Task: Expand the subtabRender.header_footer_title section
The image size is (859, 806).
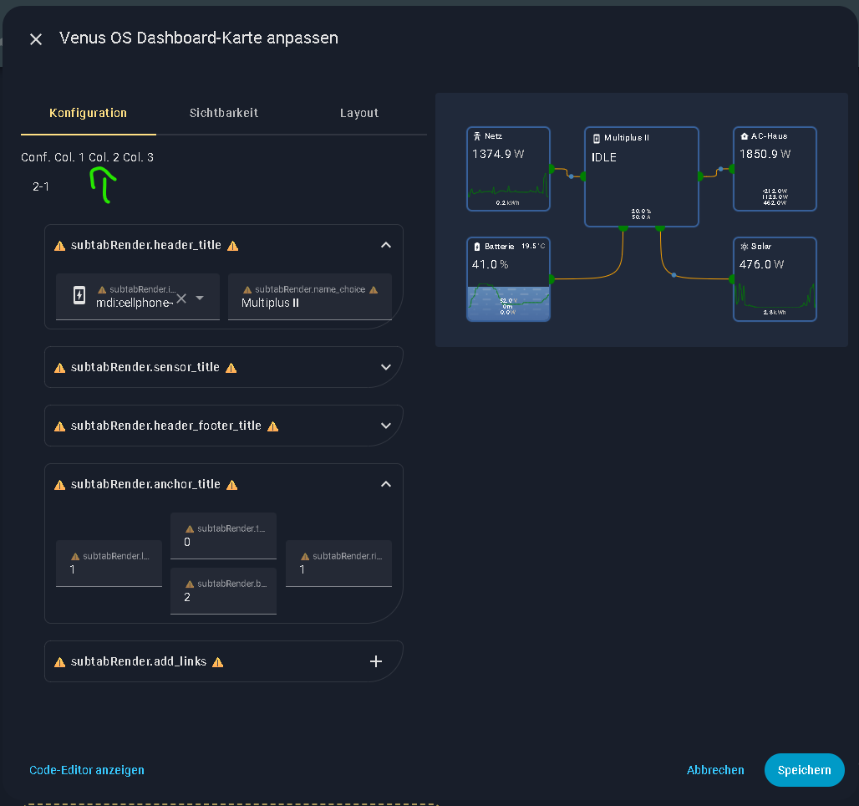Action: (x=385, y=426)
